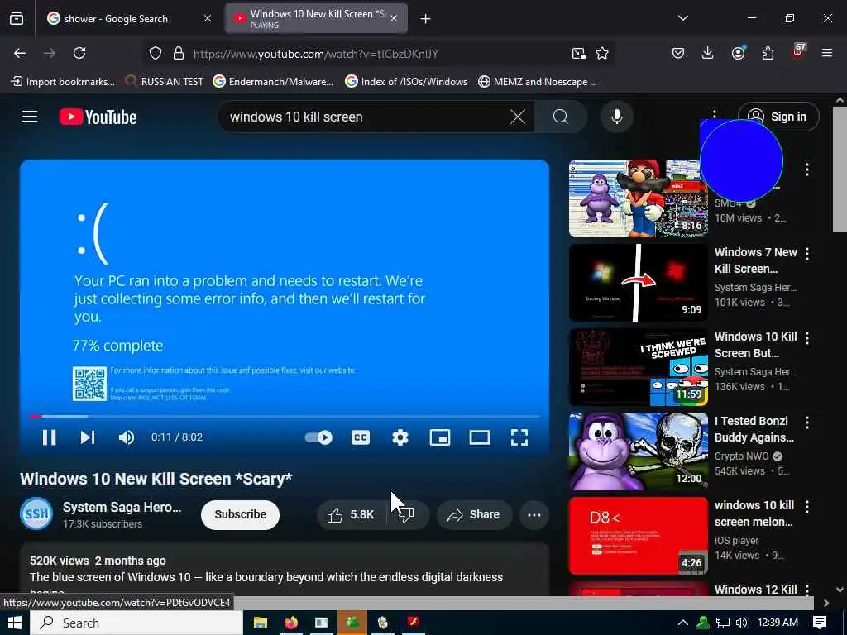The width and height of the screenshot is (847, 635).
Task: Open the Index of /ISOs/Windows bookmark
Action: click(x=406, y=82)
